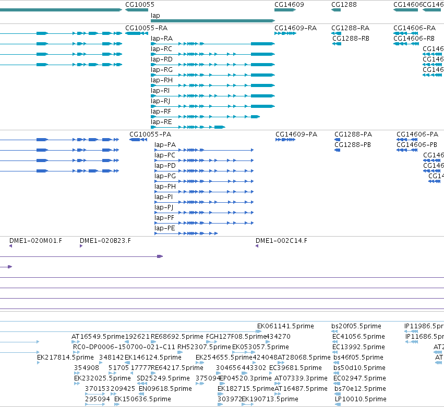Click the bs46f05.5prime EST label
Image resolution: width=444 pixels, height=407 pixels.
(x=358, y=357)
